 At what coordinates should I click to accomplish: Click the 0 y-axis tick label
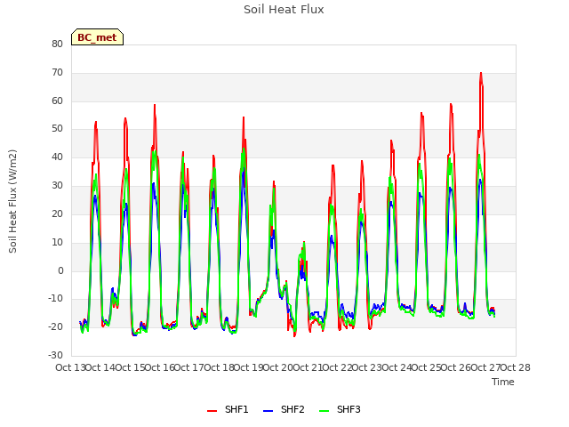pyautogui.click(x=60, y=270)
